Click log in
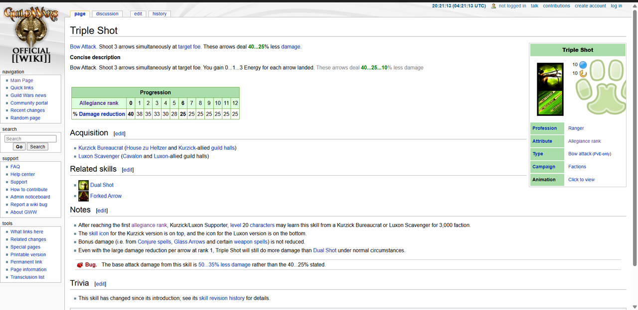638x310 pixels. coord(617,6)
